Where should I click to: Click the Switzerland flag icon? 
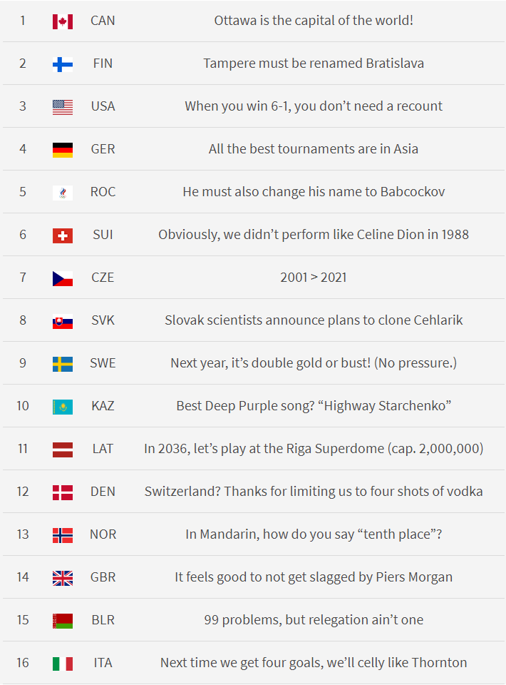63,235
